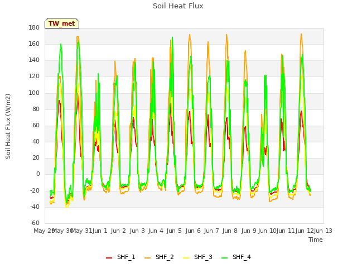Click the 140 y-axis tick label
Viewport: 357px width, 268px height.
tap(34, 60)
